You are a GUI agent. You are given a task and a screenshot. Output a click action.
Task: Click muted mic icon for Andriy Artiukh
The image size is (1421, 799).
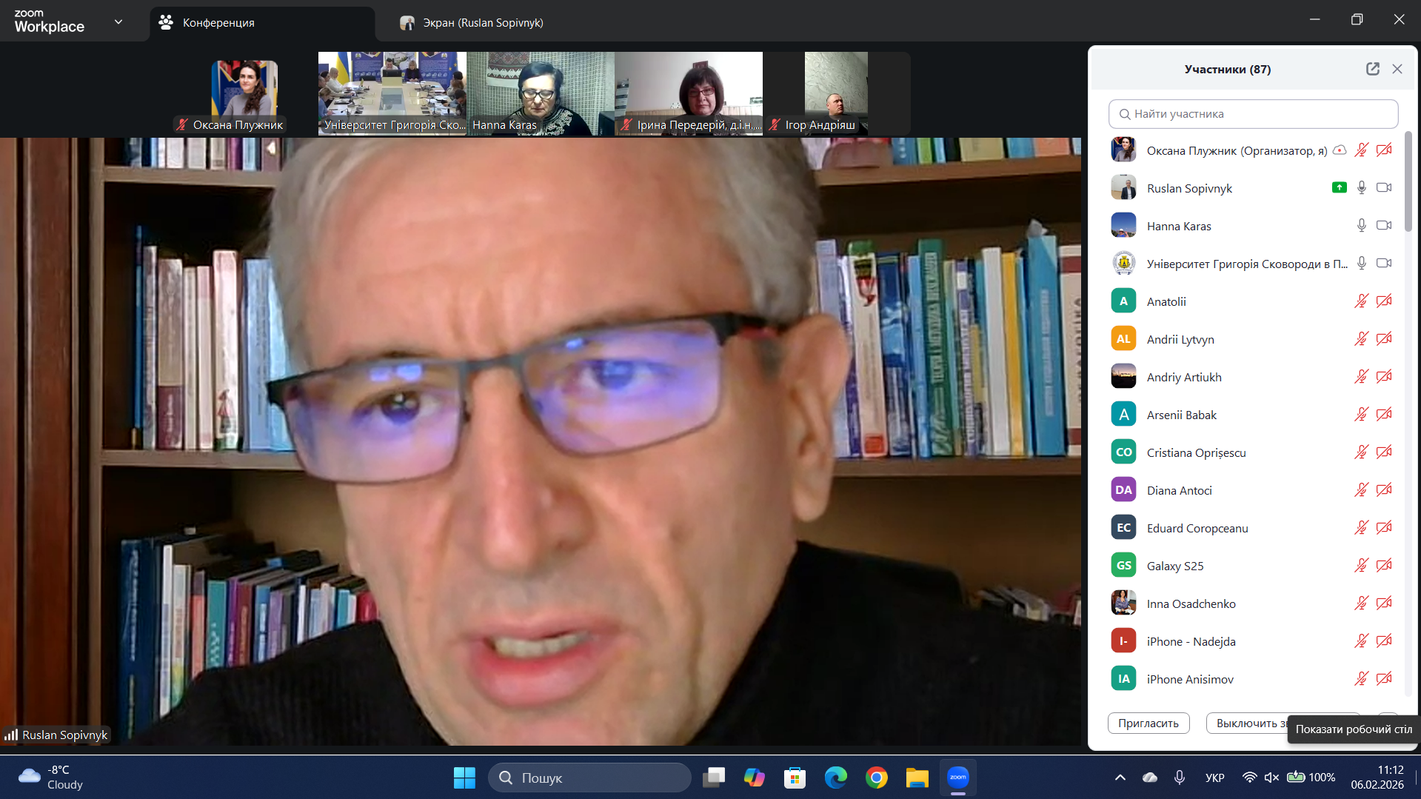[x=1361, y=377]
